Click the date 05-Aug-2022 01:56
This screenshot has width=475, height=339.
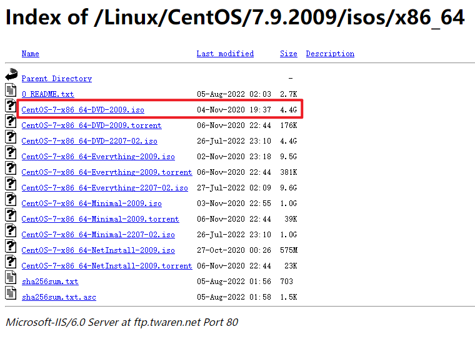(x=234, y=282)
